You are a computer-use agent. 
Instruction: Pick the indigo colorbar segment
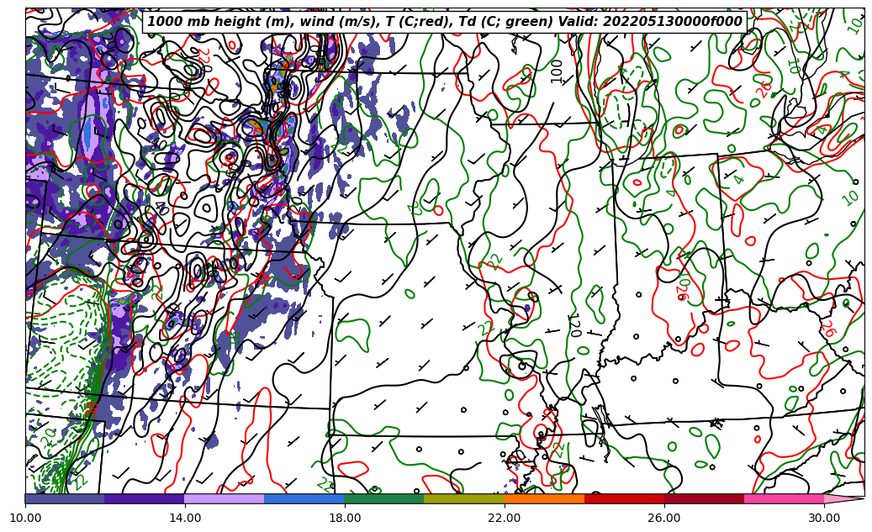pyautogui.click(x=144, y=498)
